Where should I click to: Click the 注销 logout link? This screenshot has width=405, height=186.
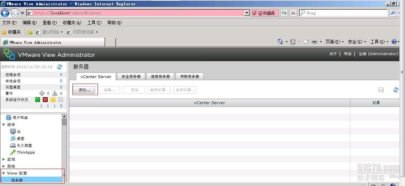379,54
